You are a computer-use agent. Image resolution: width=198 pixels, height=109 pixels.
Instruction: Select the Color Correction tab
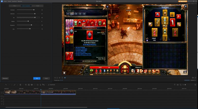click(26, 6)
